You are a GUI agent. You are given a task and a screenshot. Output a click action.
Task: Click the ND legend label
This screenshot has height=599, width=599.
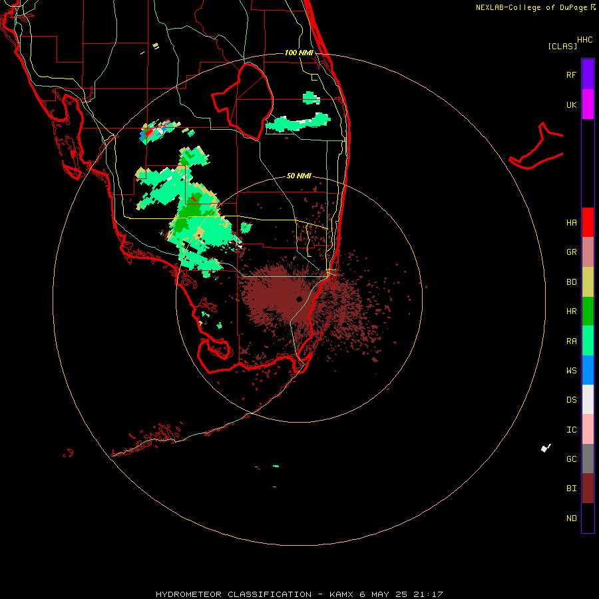pyautogui.click(x=571, y=518)
